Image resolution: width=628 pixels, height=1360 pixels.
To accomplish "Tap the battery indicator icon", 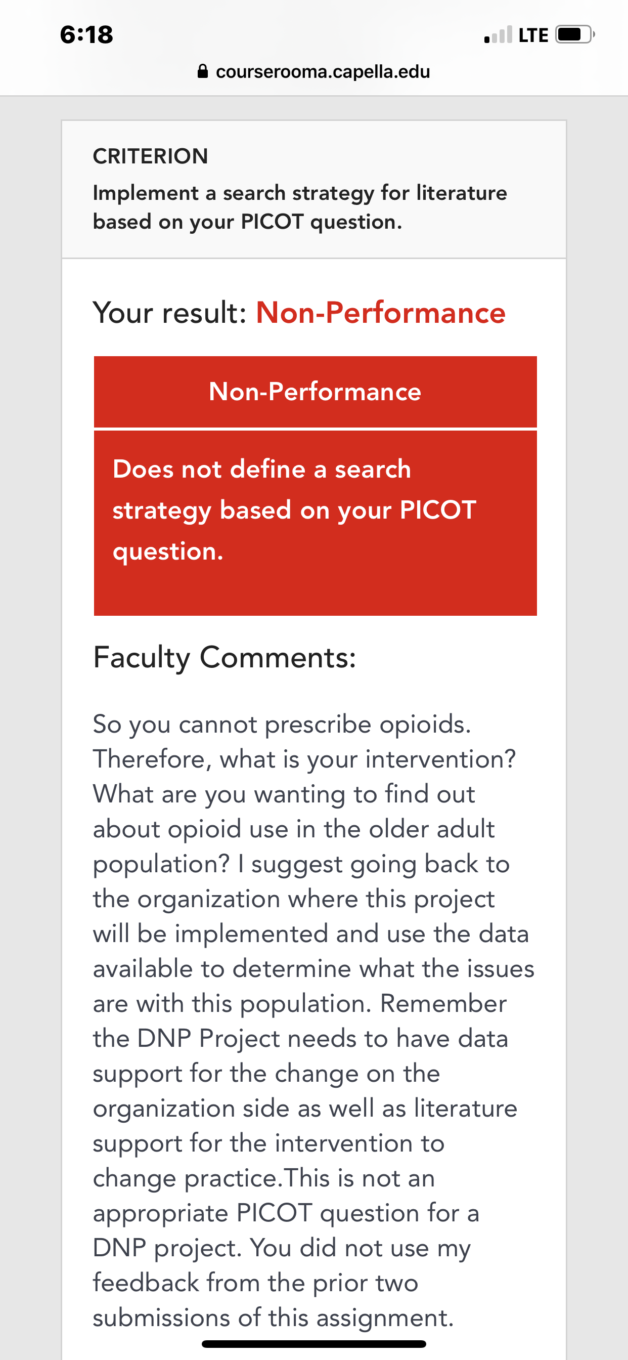I will (x=575, y=35).
